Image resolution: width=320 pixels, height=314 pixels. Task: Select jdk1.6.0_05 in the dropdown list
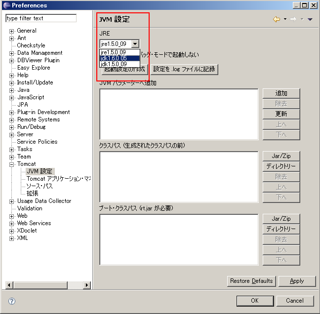(x=120, y=58)
